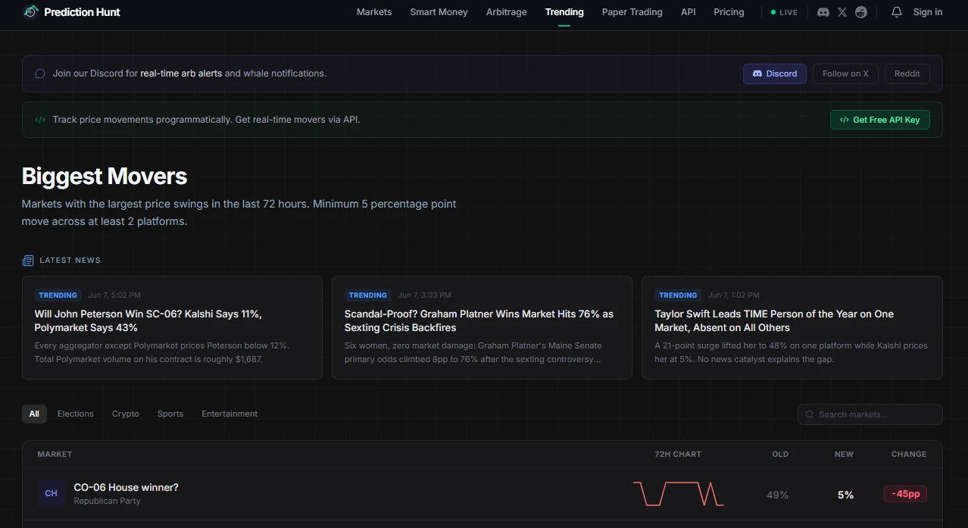This screenshot has height=528, width=968.
Task: Open the X (Twitter) icon in header
Action: pyautogui.click(x=842, y=12)
